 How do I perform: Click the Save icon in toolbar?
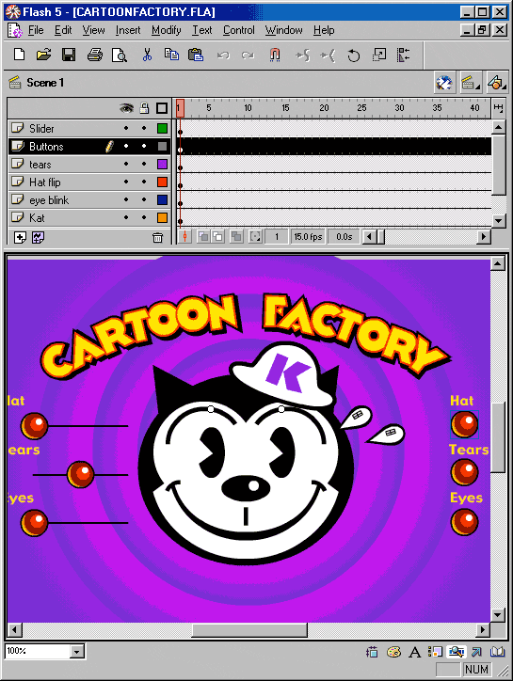(69, 55)
